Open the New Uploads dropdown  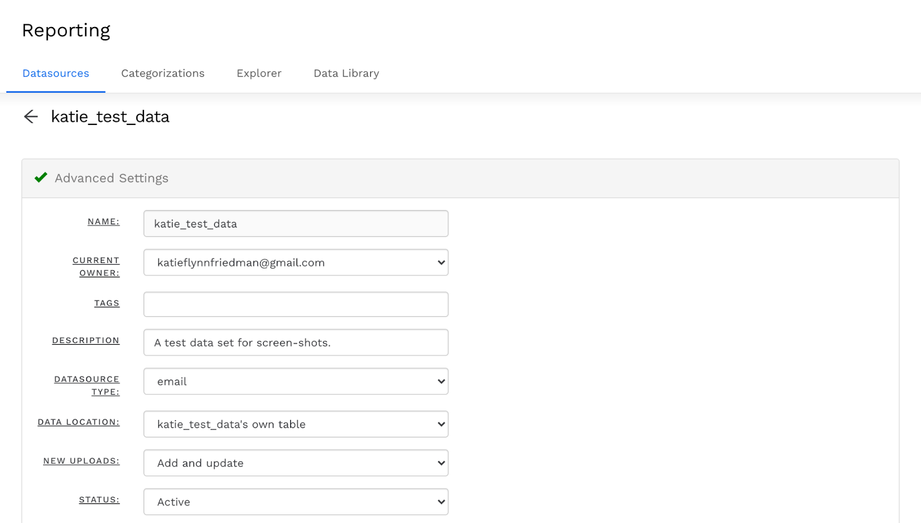click(295, 463)
